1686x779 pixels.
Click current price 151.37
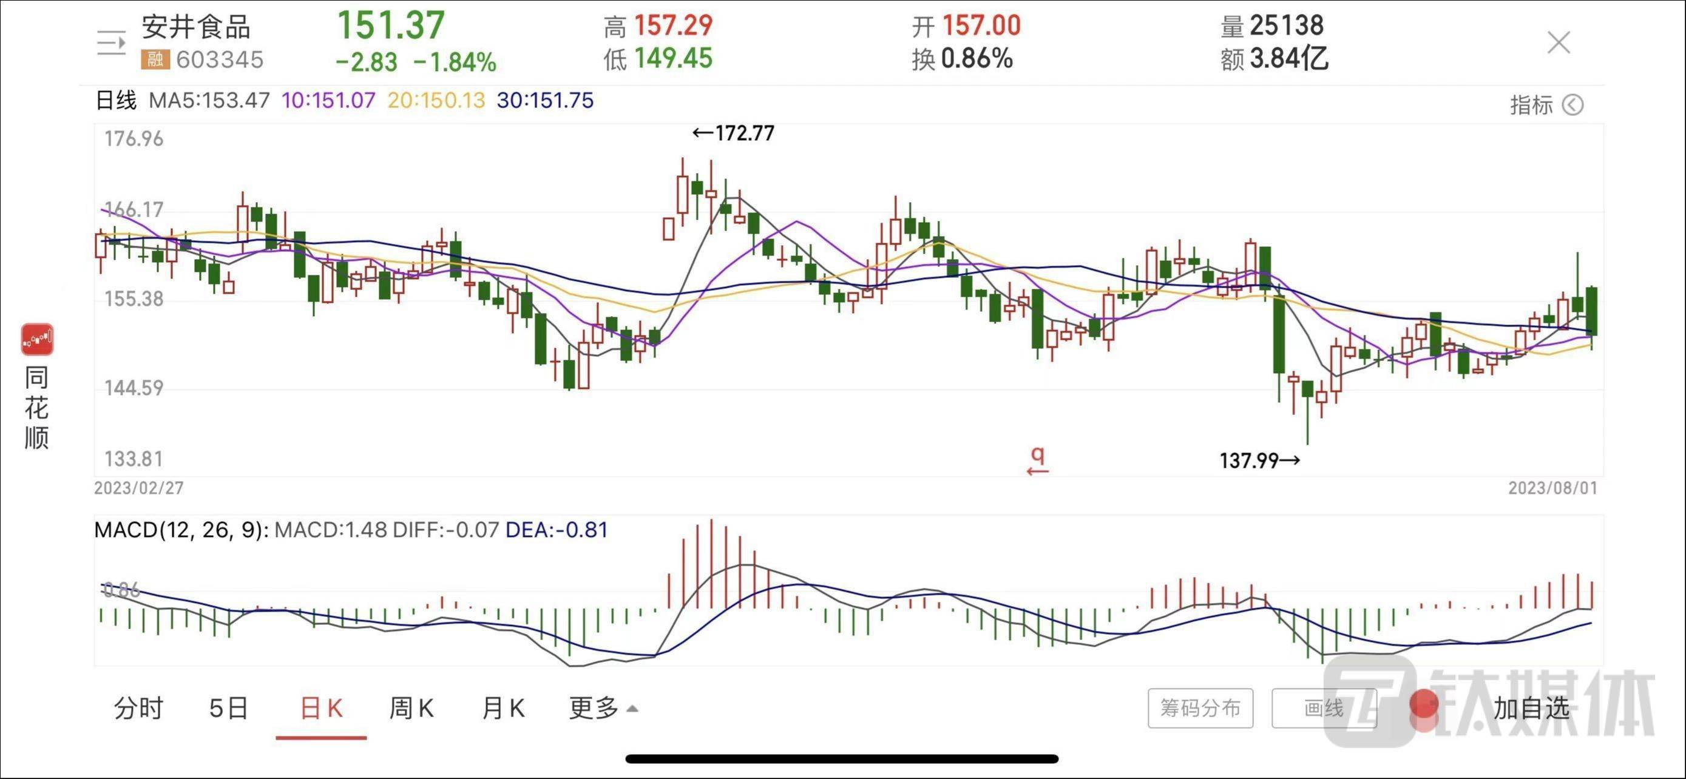click(x=391, y=25)
